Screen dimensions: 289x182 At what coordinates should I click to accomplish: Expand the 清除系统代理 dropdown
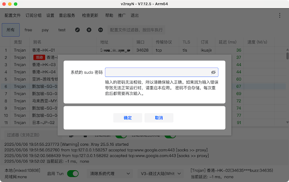(110, 173)
